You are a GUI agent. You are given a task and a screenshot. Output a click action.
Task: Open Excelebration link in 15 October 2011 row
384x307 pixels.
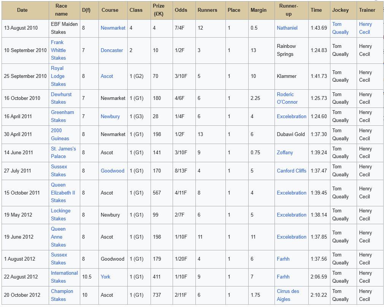point(292,193)
